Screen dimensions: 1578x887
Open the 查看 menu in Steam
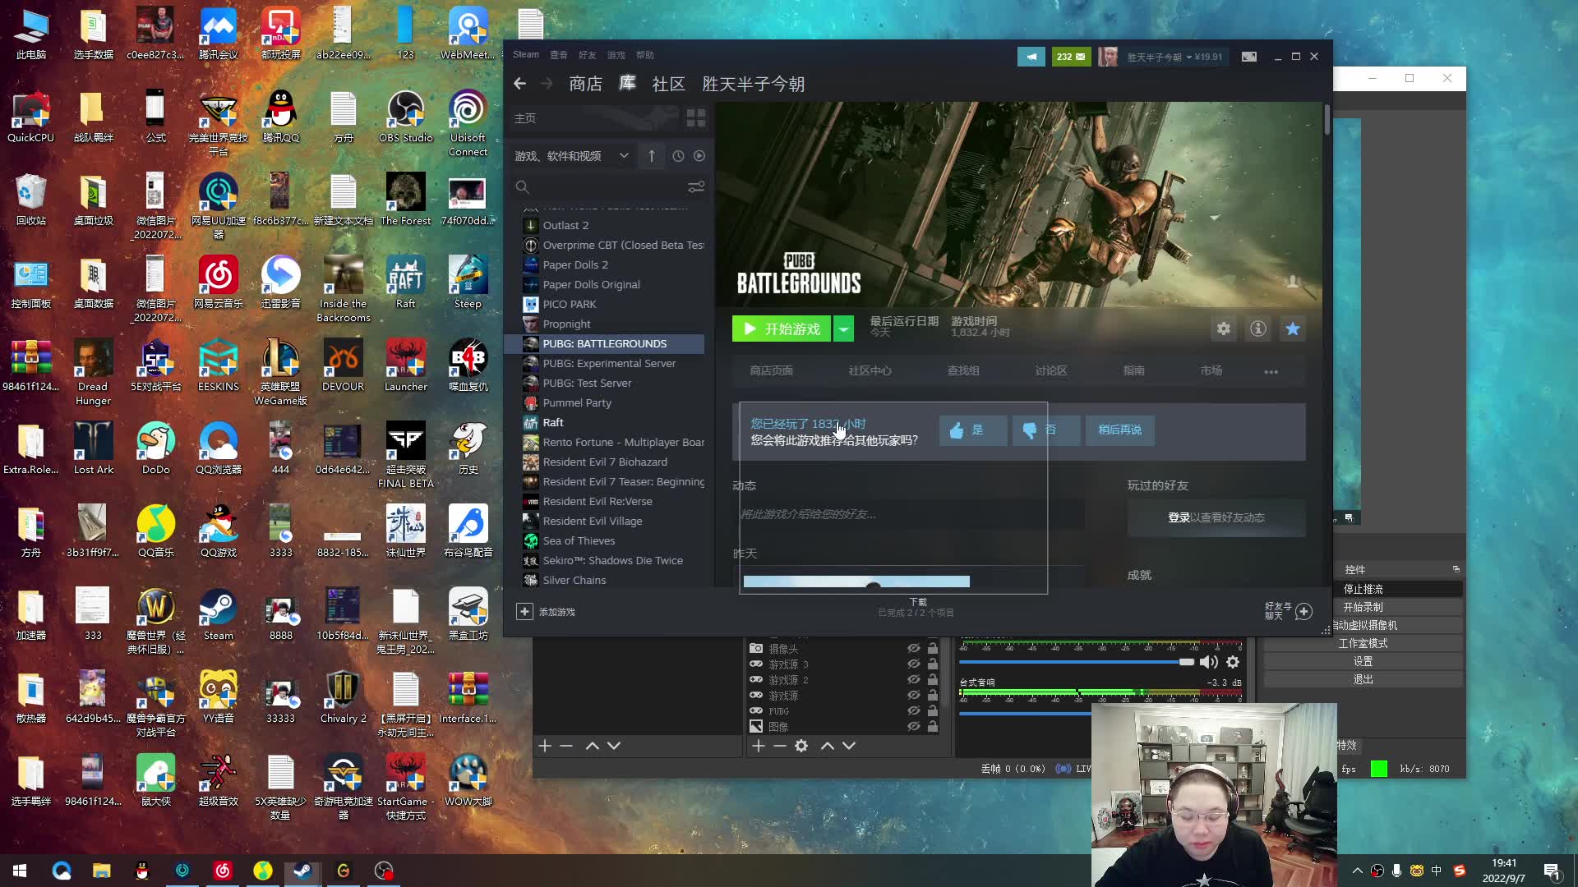click(559, 55)
